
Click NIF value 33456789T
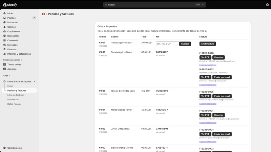[x=162, y=129]
